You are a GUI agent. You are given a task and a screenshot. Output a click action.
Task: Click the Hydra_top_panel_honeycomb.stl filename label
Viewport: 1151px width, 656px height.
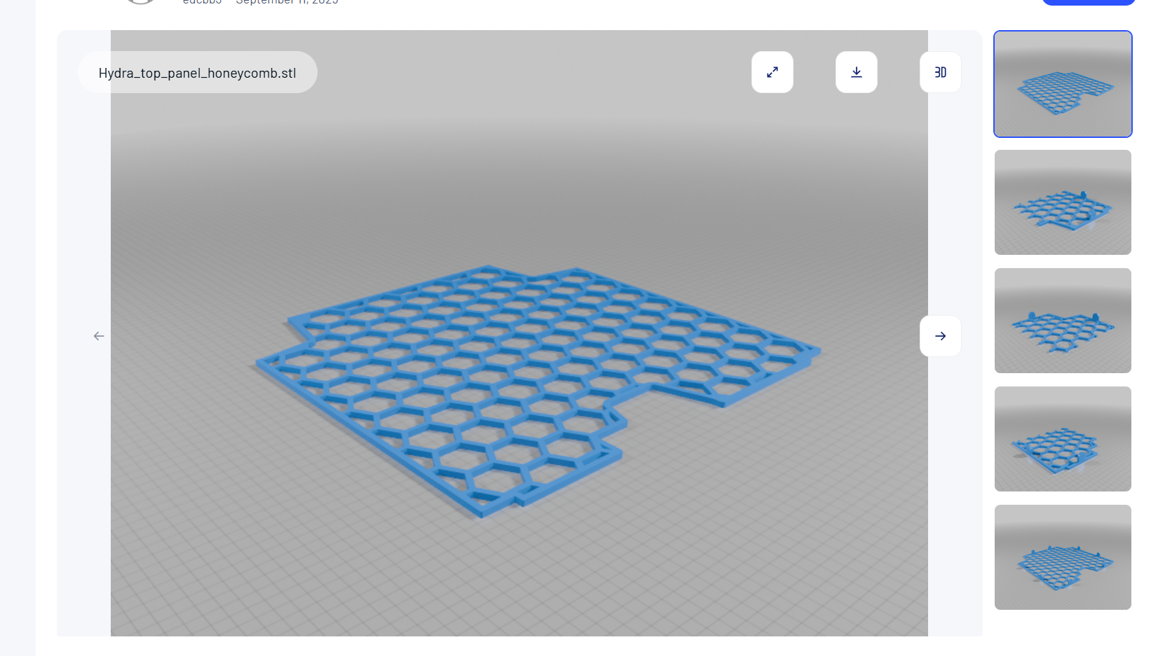(x=198, y=73)
